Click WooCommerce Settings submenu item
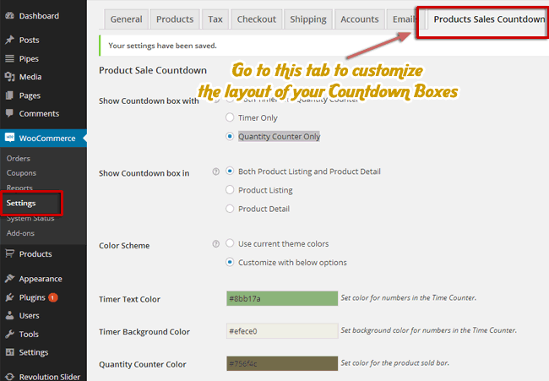The image size is (549, 381). (21, 203)
